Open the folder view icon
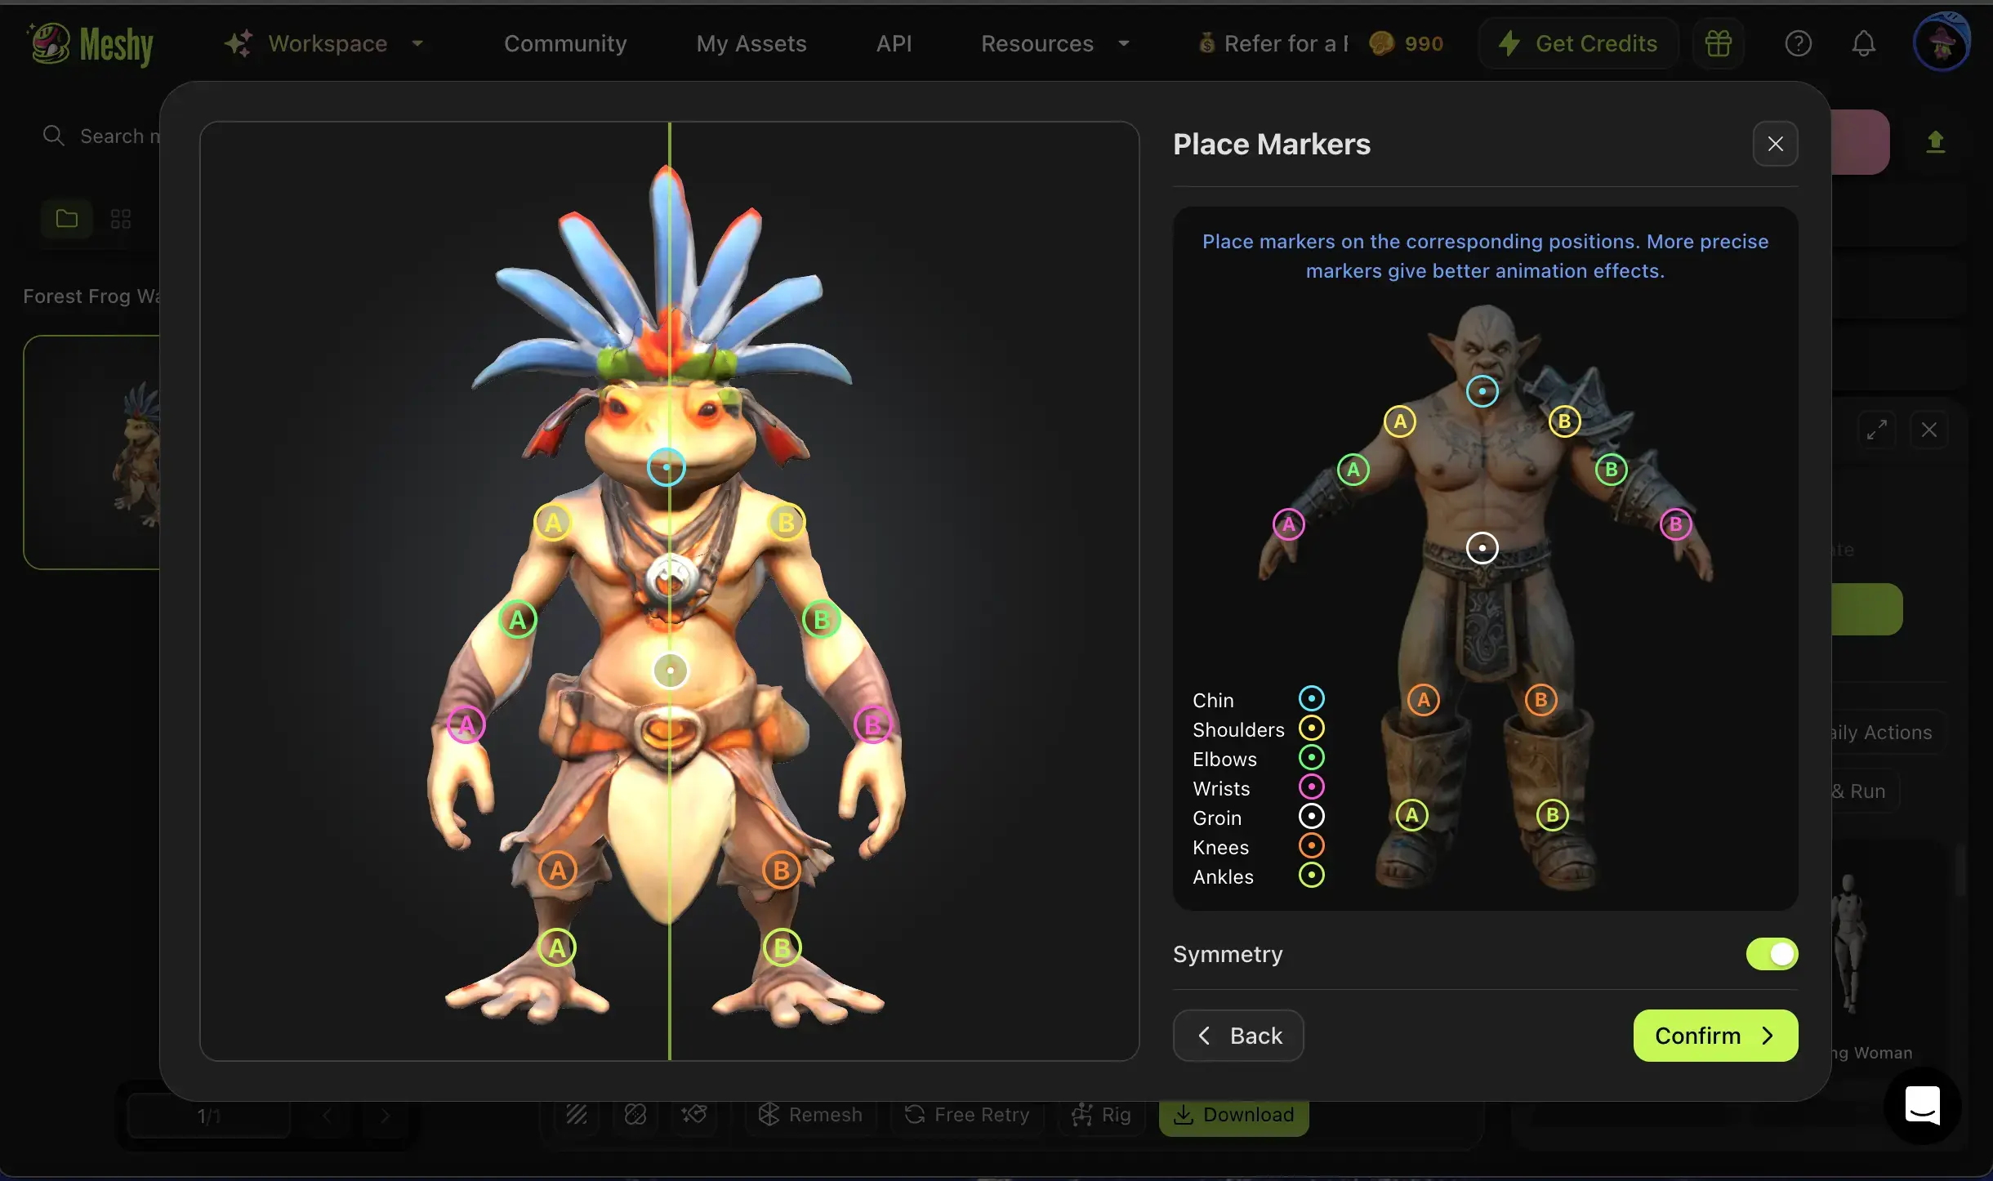 click(65, 218)
